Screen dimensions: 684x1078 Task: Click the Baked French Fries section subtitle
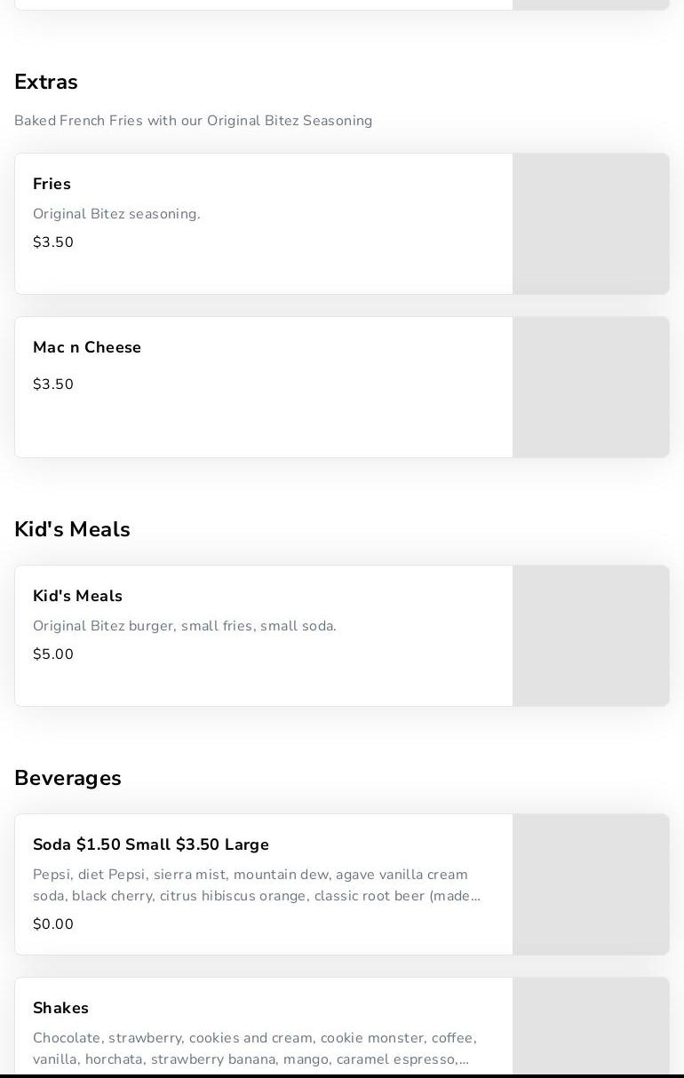click(193, 121)
